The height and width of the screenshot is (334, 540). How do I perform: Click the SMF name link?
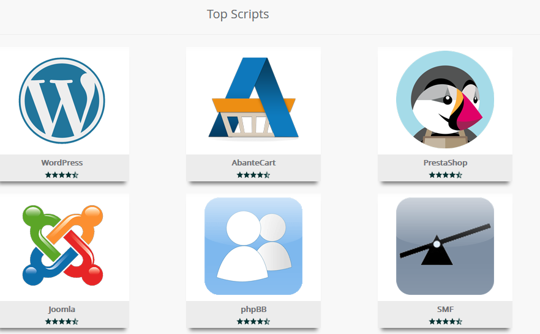pos(445,309)
